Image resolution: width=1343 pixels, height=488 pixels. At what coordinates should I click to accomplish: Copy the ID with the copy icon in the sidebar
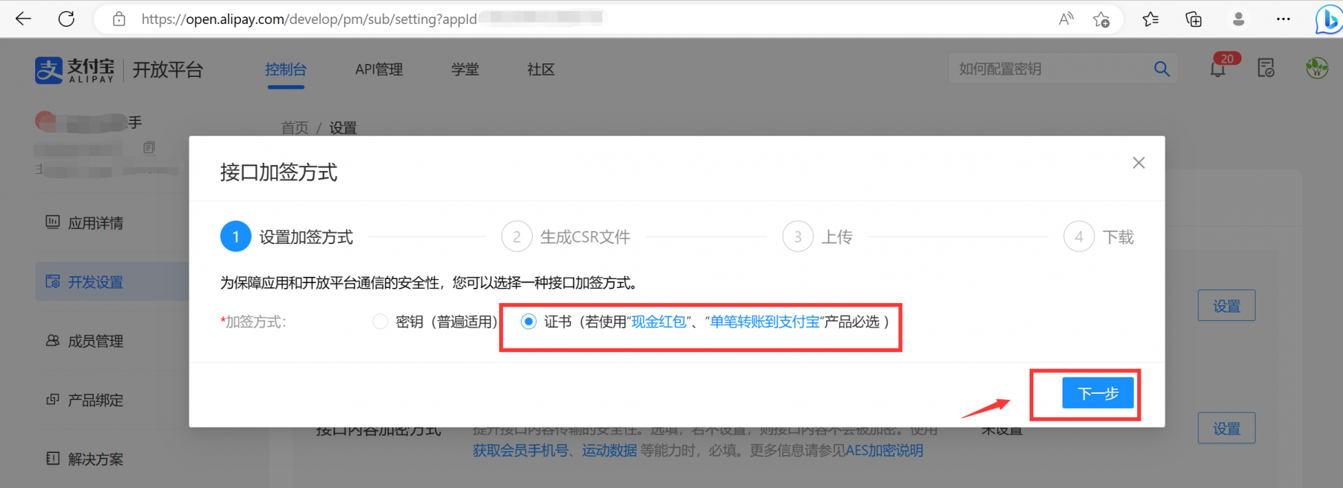coord(149,148)
